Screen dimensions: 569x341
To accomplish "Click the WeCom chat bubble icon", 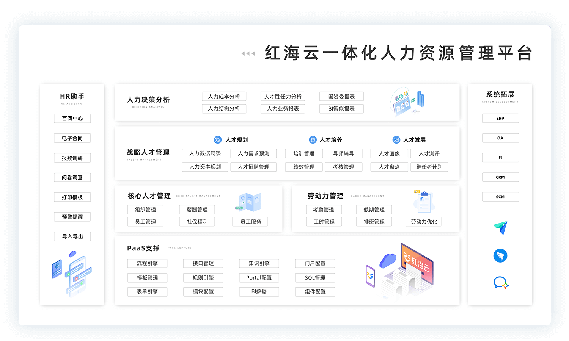I will click(x=500, y=283).
